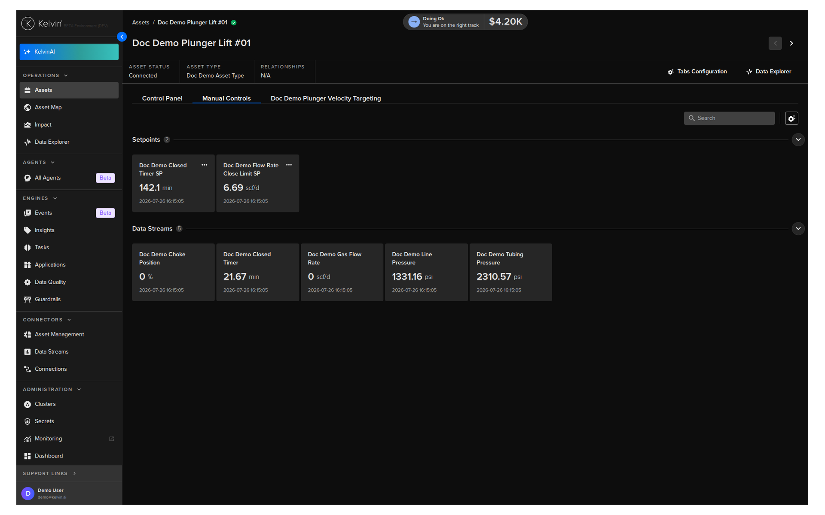Collapse the Setpoints group chevron
This screenshot has height=515, width=825.
coord(798,140)
